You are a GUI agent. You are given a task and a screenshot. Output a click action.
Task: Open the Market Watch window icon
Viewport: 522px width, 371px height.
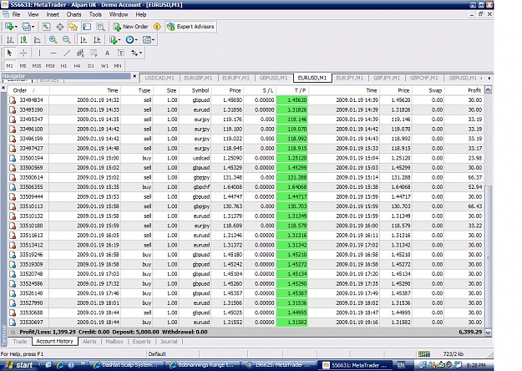tap(46, 27)
